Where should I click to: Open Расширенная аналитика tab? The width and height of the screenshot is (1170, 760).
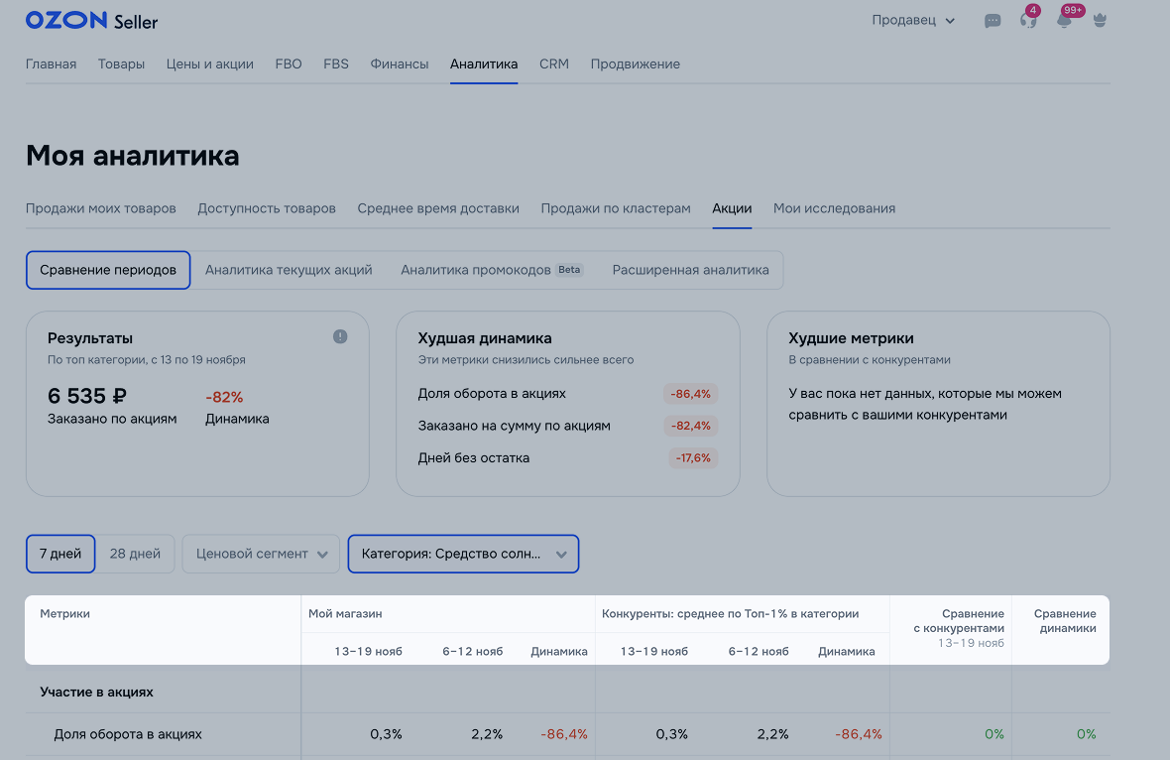click(690, 270)
